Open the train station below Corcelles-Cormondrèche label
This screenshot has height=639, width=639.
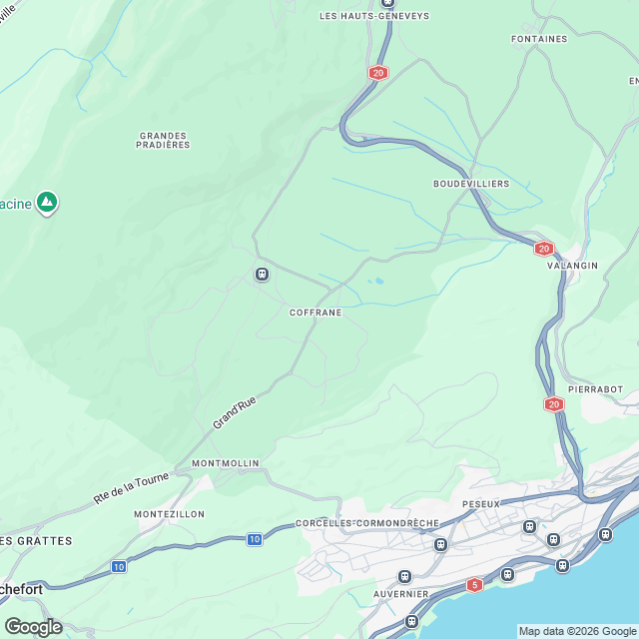coord(440,544)
